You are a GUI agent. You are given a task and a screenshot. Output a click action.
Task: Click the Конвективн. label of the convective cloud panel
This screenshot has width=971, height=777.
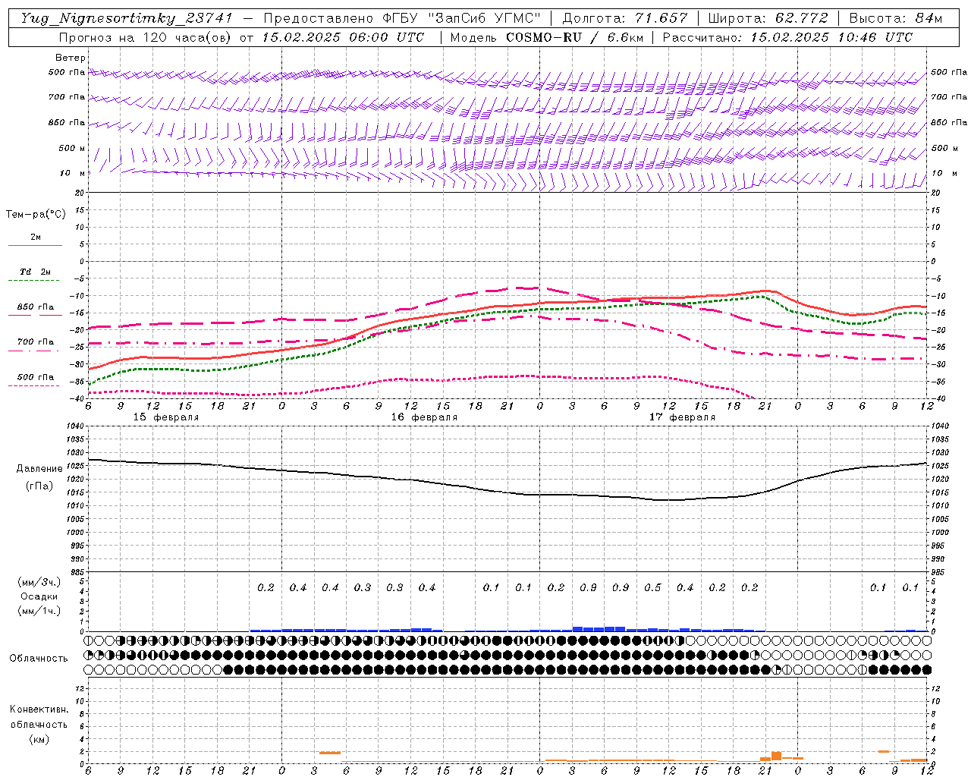click(39, 709)
